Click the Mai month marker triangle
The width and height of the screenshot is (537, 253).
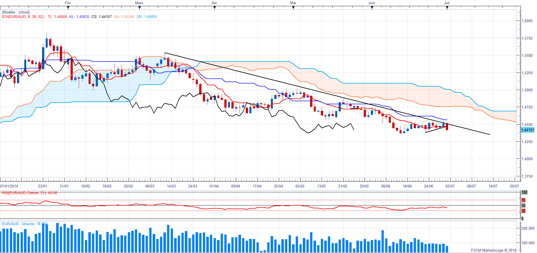[293, 8]
